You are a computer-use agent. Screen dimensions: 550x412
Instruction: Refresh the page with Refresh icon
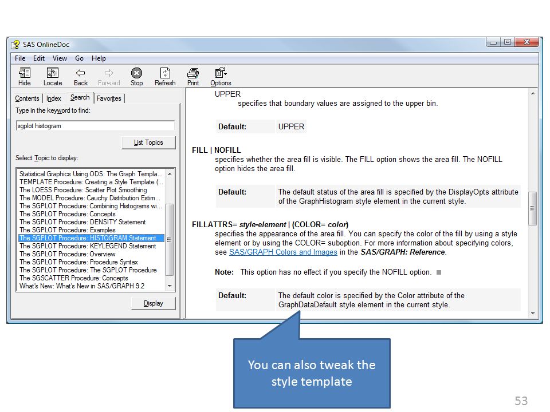[x=165, y=73]
